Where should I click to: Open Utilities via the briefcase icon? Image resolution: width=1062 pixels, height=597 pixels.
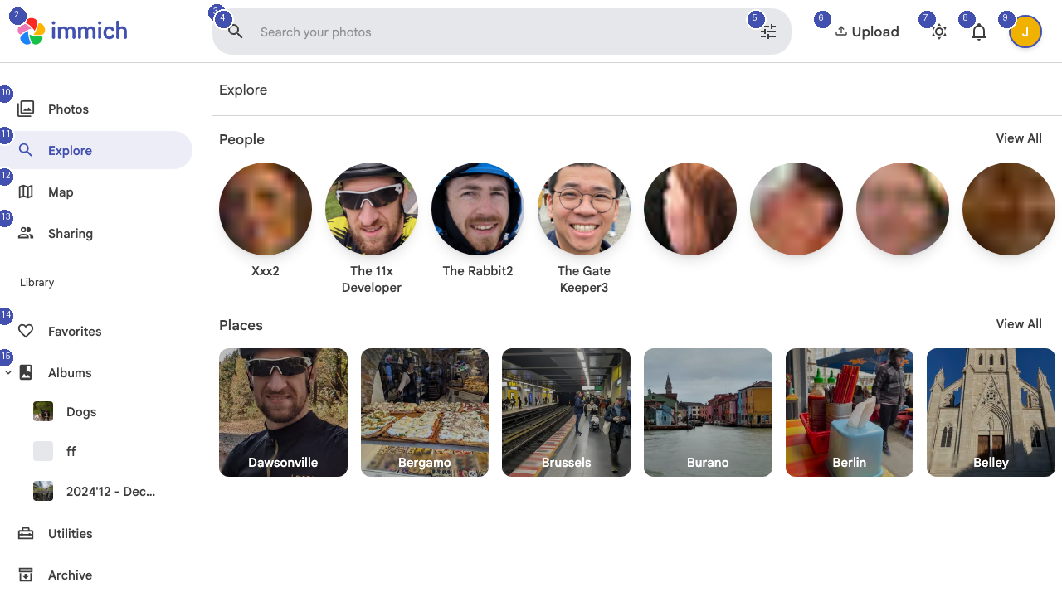pyautogui.click(x=25, y=533)
